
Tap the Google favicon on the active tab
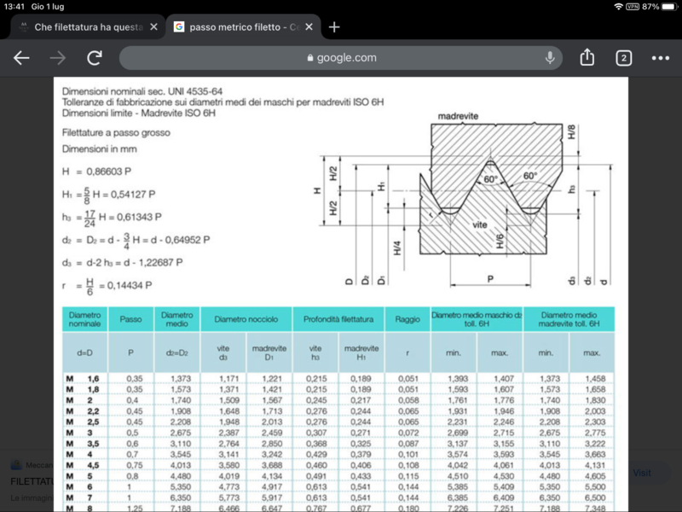(178, 26)
